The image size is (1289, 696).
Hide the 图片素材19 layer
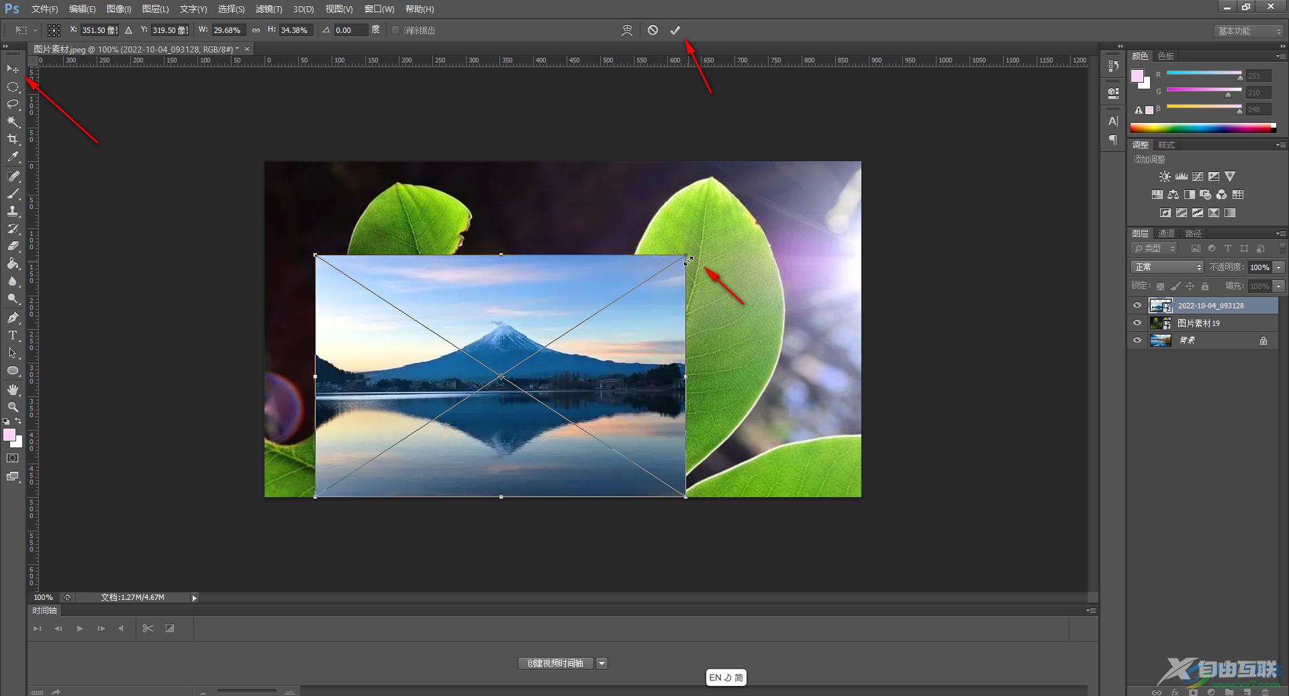coord(1137,323)
